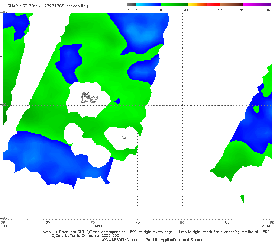Viewport: 275px width, 242px height.
Task: Click the color bar label '0'
Action: click(127, 10)
